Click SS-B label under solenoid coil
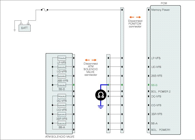 coord(62,89)
